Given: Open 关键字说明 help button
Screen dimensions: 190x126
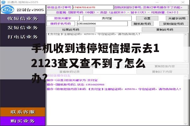Looking at the screenshot, I should coord(177,18).
